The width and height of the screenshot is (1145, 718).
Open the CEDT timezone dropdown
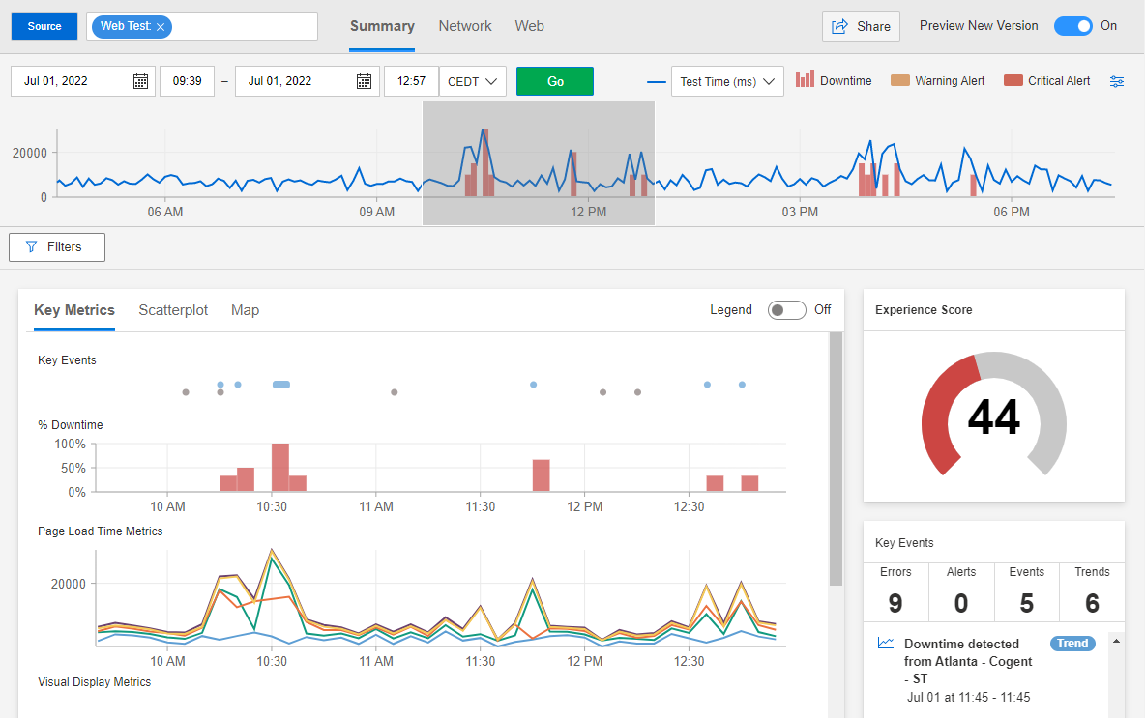click(473, 81)
